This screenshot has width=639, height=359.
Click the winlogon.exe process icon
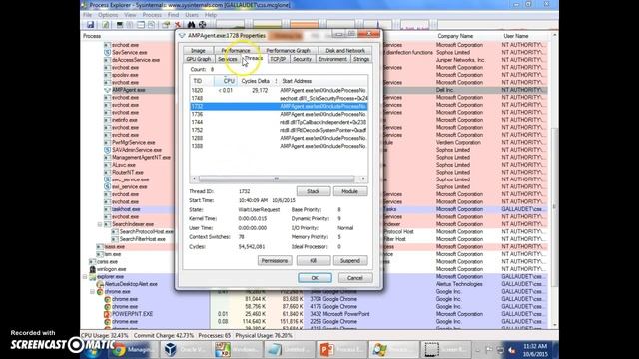[93, 269]
